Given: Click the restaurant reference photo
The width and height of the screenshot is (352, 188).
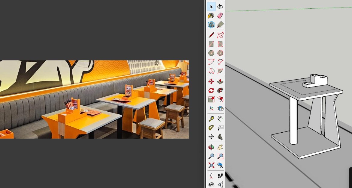Looking at the screenshot, I should [x=94, y=99].
